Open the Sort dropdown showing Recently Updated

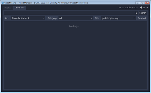28,18
